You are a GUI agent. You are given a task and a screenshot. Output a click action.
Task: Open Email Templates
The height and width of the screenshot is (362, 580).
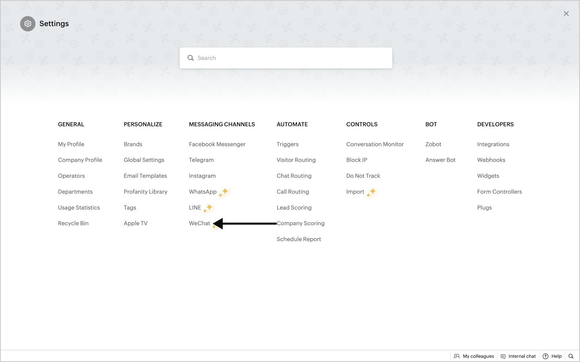click(145, 176)
